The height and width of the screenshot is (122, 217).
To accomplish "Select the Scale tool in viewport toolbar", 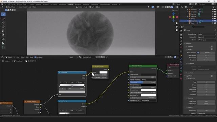I will pos(3,30).
